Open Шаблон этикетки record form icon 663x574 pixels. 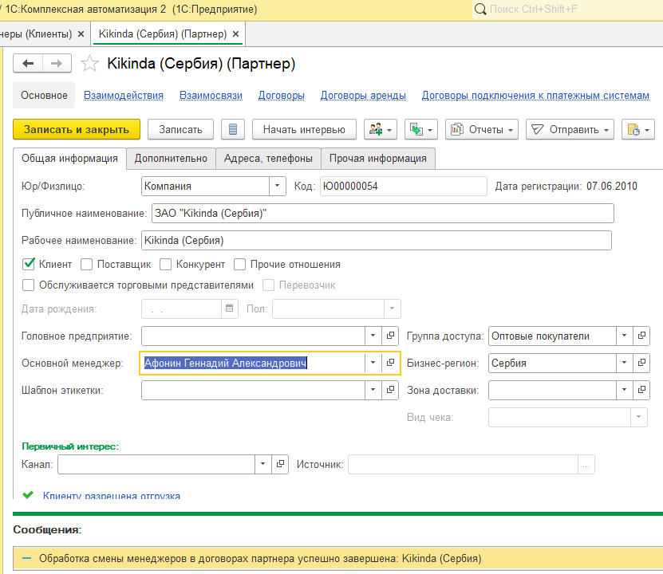pos(390,390)
